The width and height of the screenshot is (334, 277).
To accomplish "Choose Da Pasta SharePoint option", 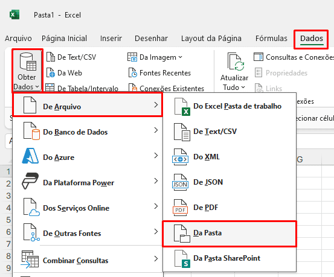I will click(x=230, y=258).
